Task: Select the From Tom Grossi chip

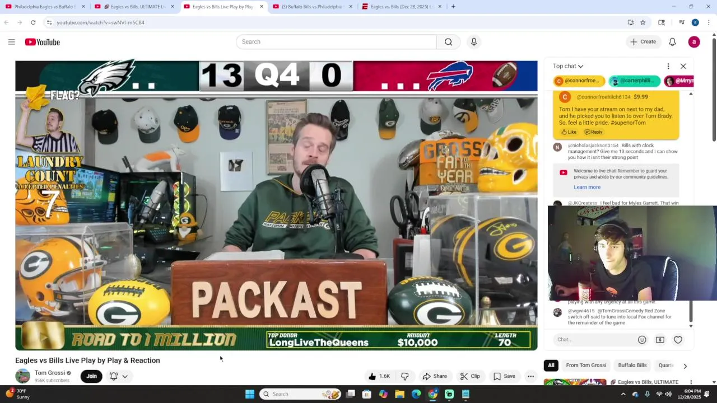Action: click(x=586, y=365)
